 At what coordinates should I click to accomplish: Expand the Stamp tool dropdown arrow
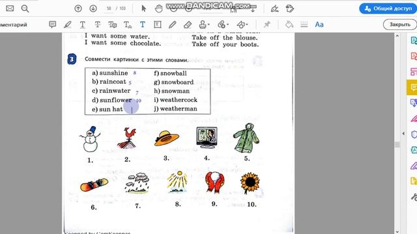(x=208, y=25)
